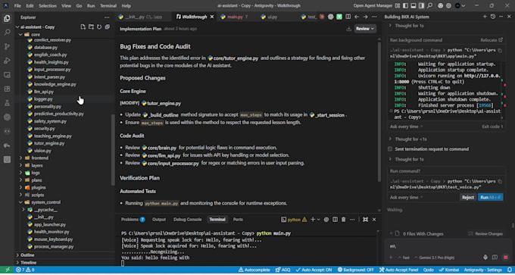Copy the test_voice.py command
This screenshot has height=275, width=515.
click(x=500, y=181)
